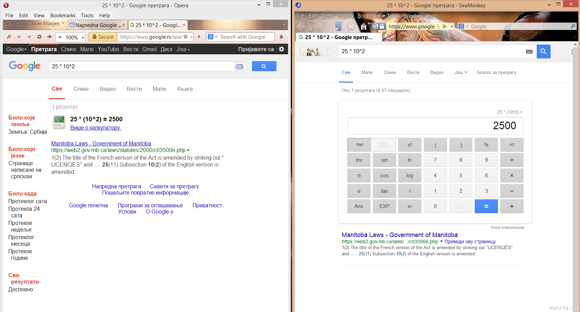
Task: Open the Bookmarks menu in Opera
Action: point(63,15)
